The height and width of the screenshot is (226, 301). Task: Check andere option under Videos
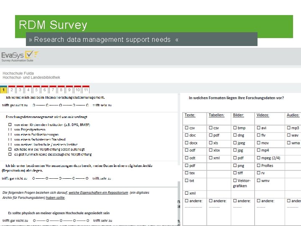(259, 200)
